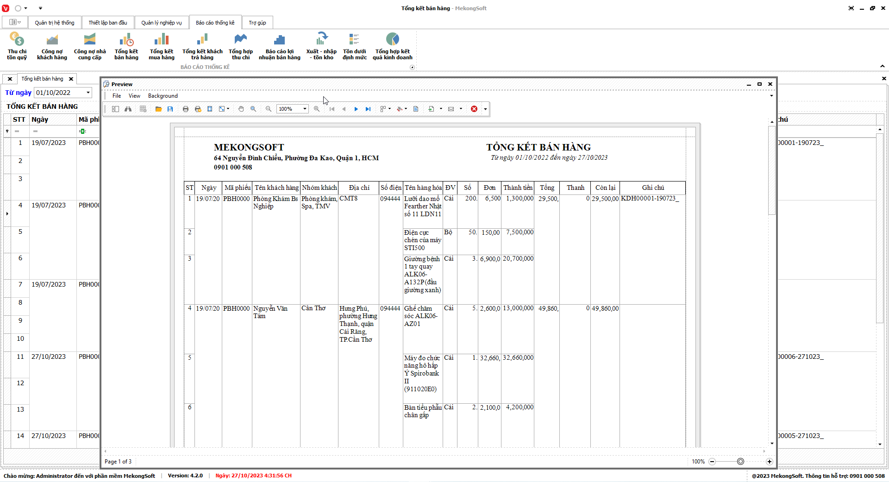Jump to last page of the report

[x=368, y=109]
